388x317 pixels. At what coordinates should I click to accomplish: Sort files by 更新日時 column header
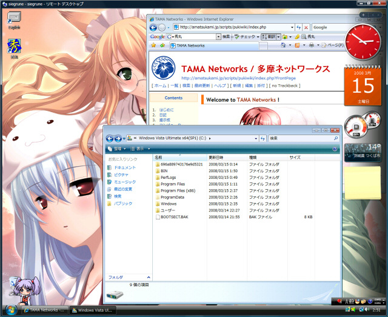click(216, 157)
